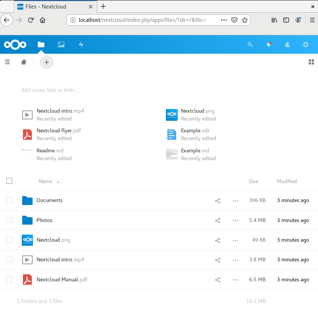Open browser Library menu
This screenshot has height=321, width=318.
coord(274,20)
